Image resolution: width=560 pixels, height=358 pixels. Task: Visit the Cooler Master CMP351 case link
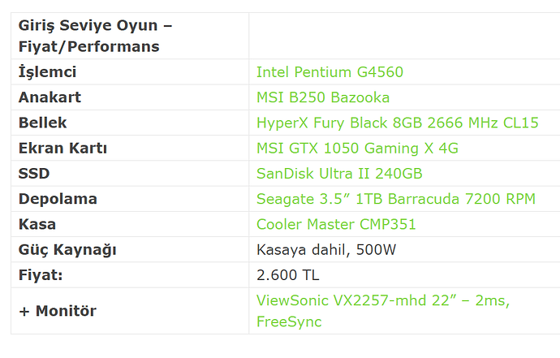(336, 224)
